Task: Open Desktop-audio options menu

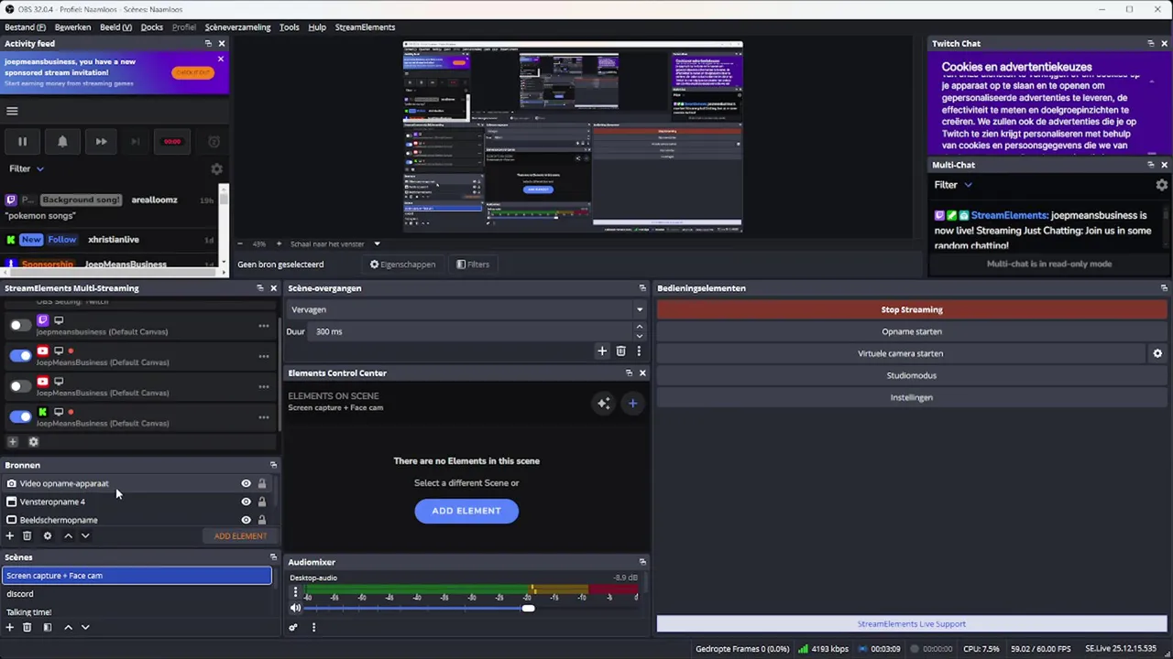Action: (295, 592)
